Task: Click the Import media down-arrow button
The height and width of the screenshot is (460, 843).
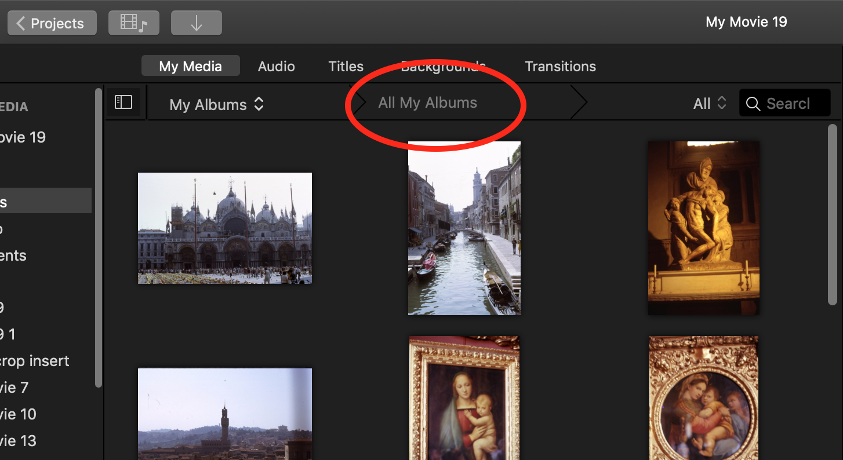Action: click(x=197, y=23)
